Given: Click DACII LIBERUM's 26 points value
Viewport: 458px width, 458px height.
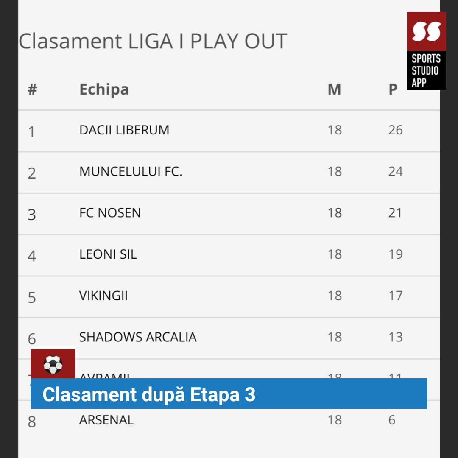Looking at the screenshot, I should pyautogui.click(x=396, y=130).
